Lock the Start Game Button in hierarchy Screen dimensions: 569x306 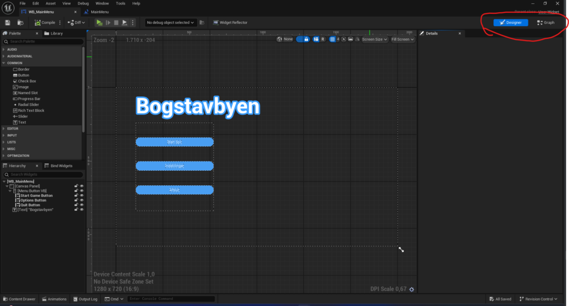point(76,195)
